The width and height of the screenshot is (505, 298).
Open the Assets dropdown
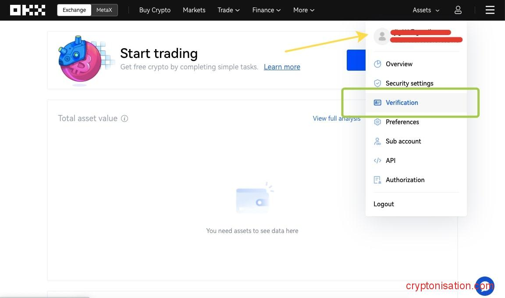pos(426,10)
